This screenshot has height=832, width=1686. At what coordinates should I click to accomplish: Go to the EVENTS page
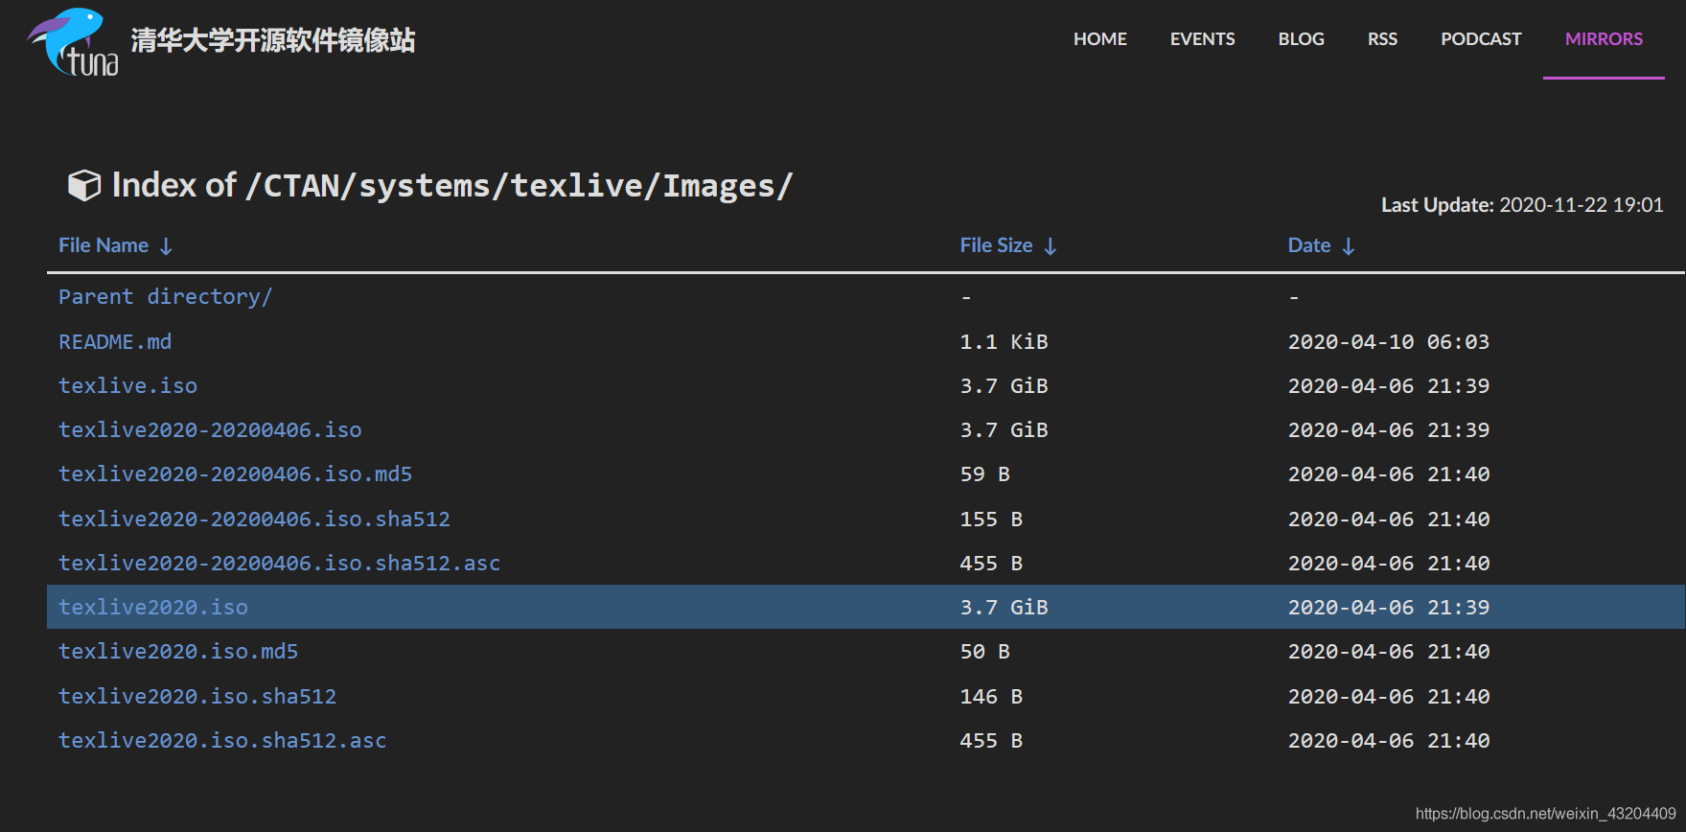1202,39
